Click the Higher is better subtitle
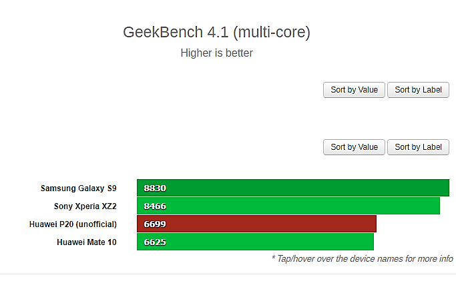Screen dimensions: 456x283 (x=217, y=53)
